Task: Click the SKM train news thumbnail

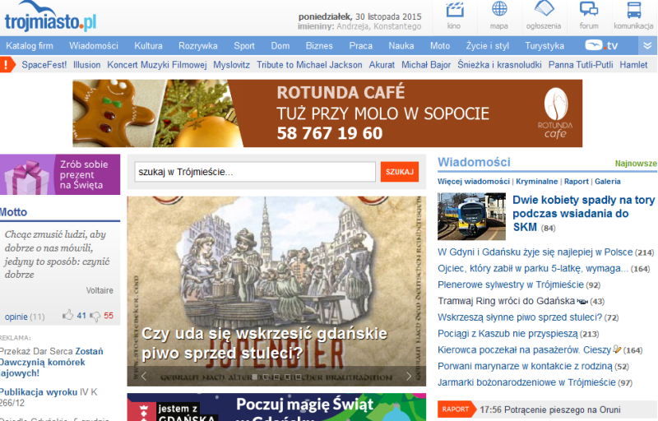Action: (x=471, y=216)
